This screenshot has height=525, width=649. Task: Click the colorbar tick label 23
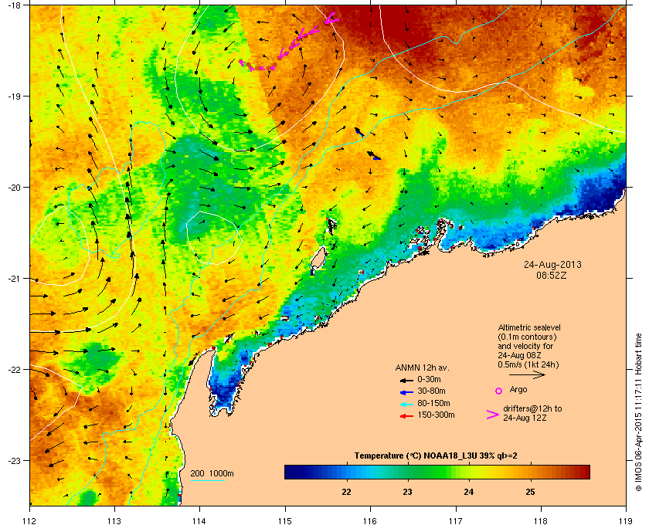[408, 493]
